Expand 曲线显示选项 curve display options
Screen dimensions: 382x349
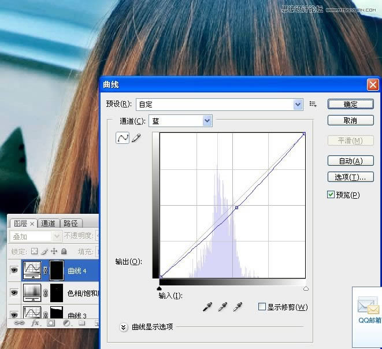[x=123, y=327]
